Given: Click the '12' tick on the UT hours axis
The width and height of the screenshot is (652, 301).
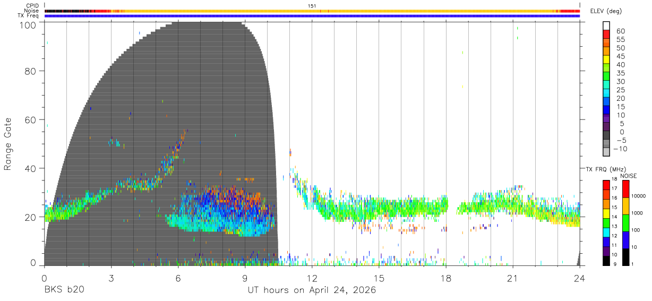Looking at the screenshot, I should pos(312,278).
